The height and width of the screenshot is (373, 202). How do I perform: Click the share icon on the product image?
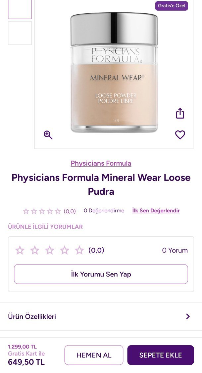180,113
